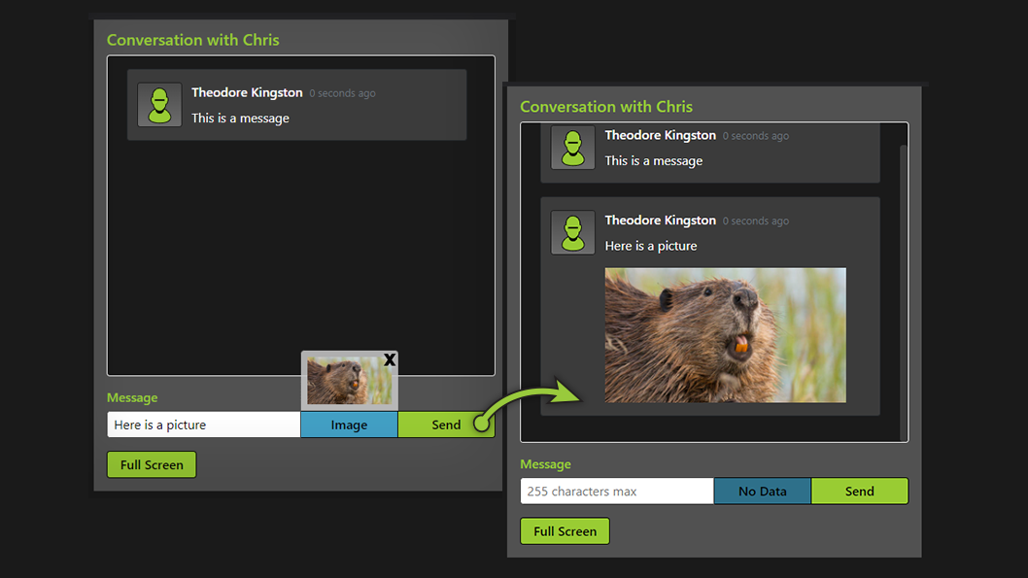Screen dimensions: 1028x578
Task: Click Theodore Kingston's name in the single-message chat
Action: click(247, 93)
